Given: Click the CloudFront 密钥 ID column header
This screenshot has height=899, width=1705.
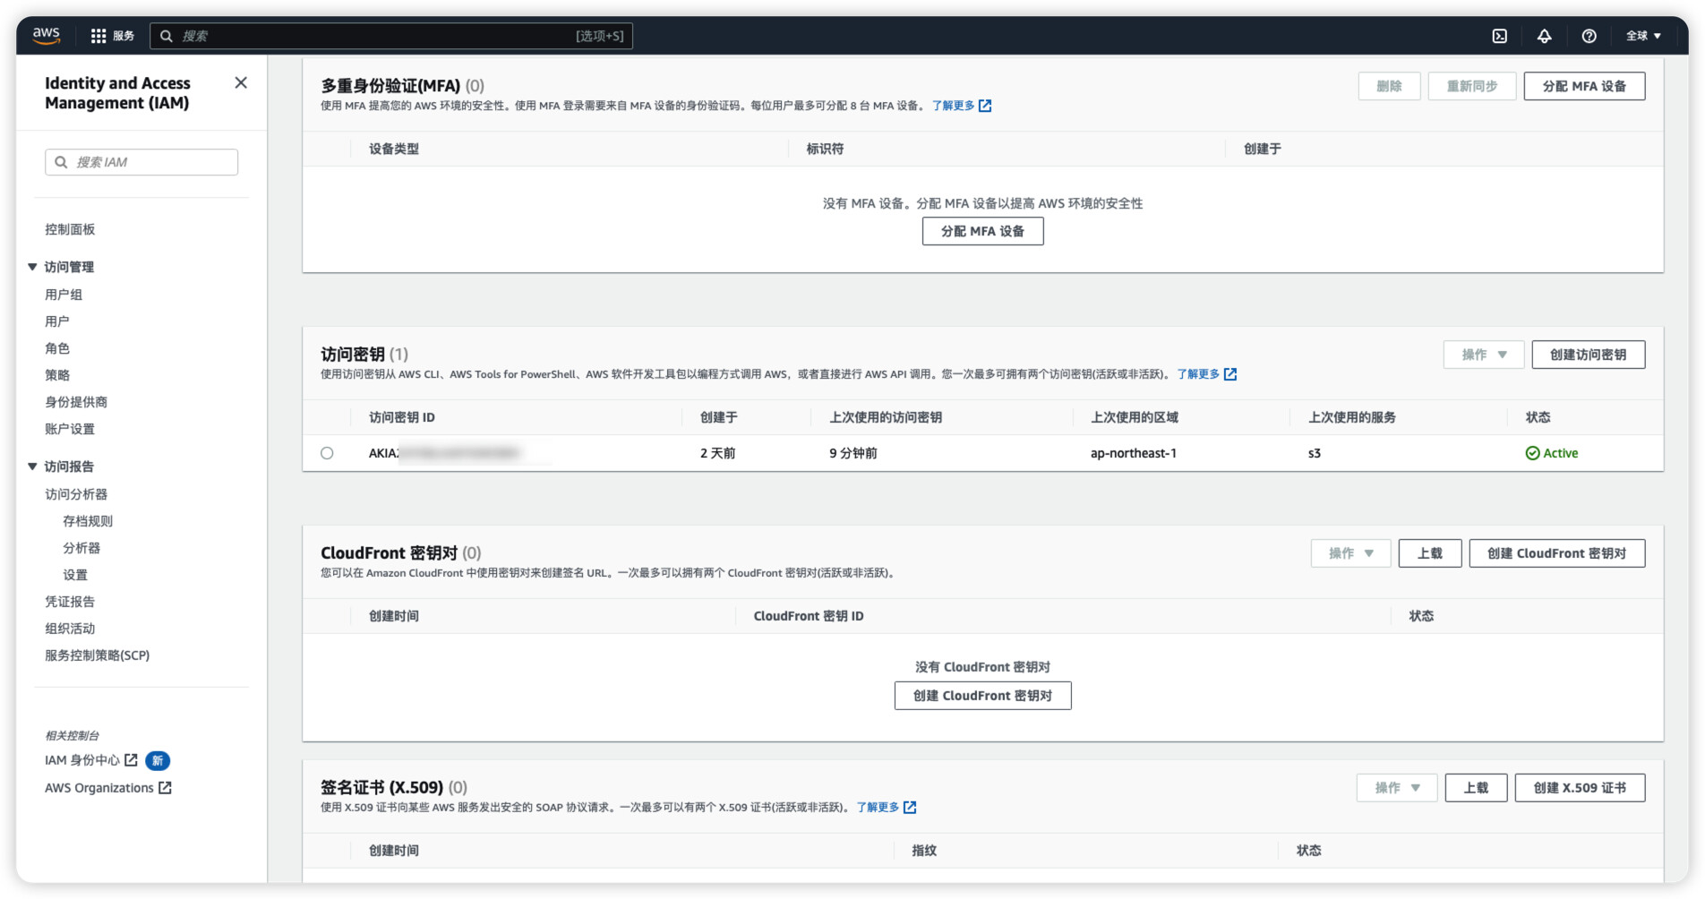Looking at the screenshot, I should pos(809,616).
